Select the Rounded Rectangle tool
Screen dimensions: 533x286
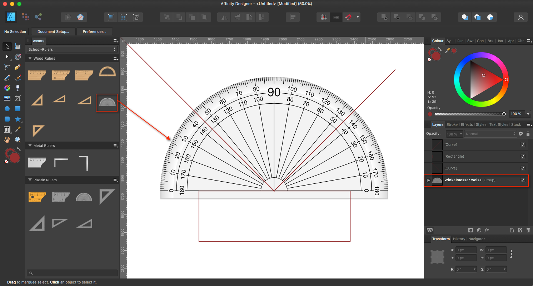7,119
